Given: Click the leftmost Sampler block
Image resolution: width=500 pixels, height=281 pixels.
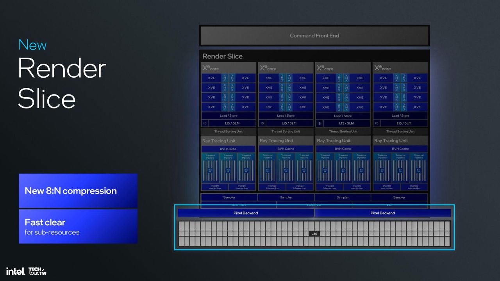Looking at the screenshot, I should (229, 197).
